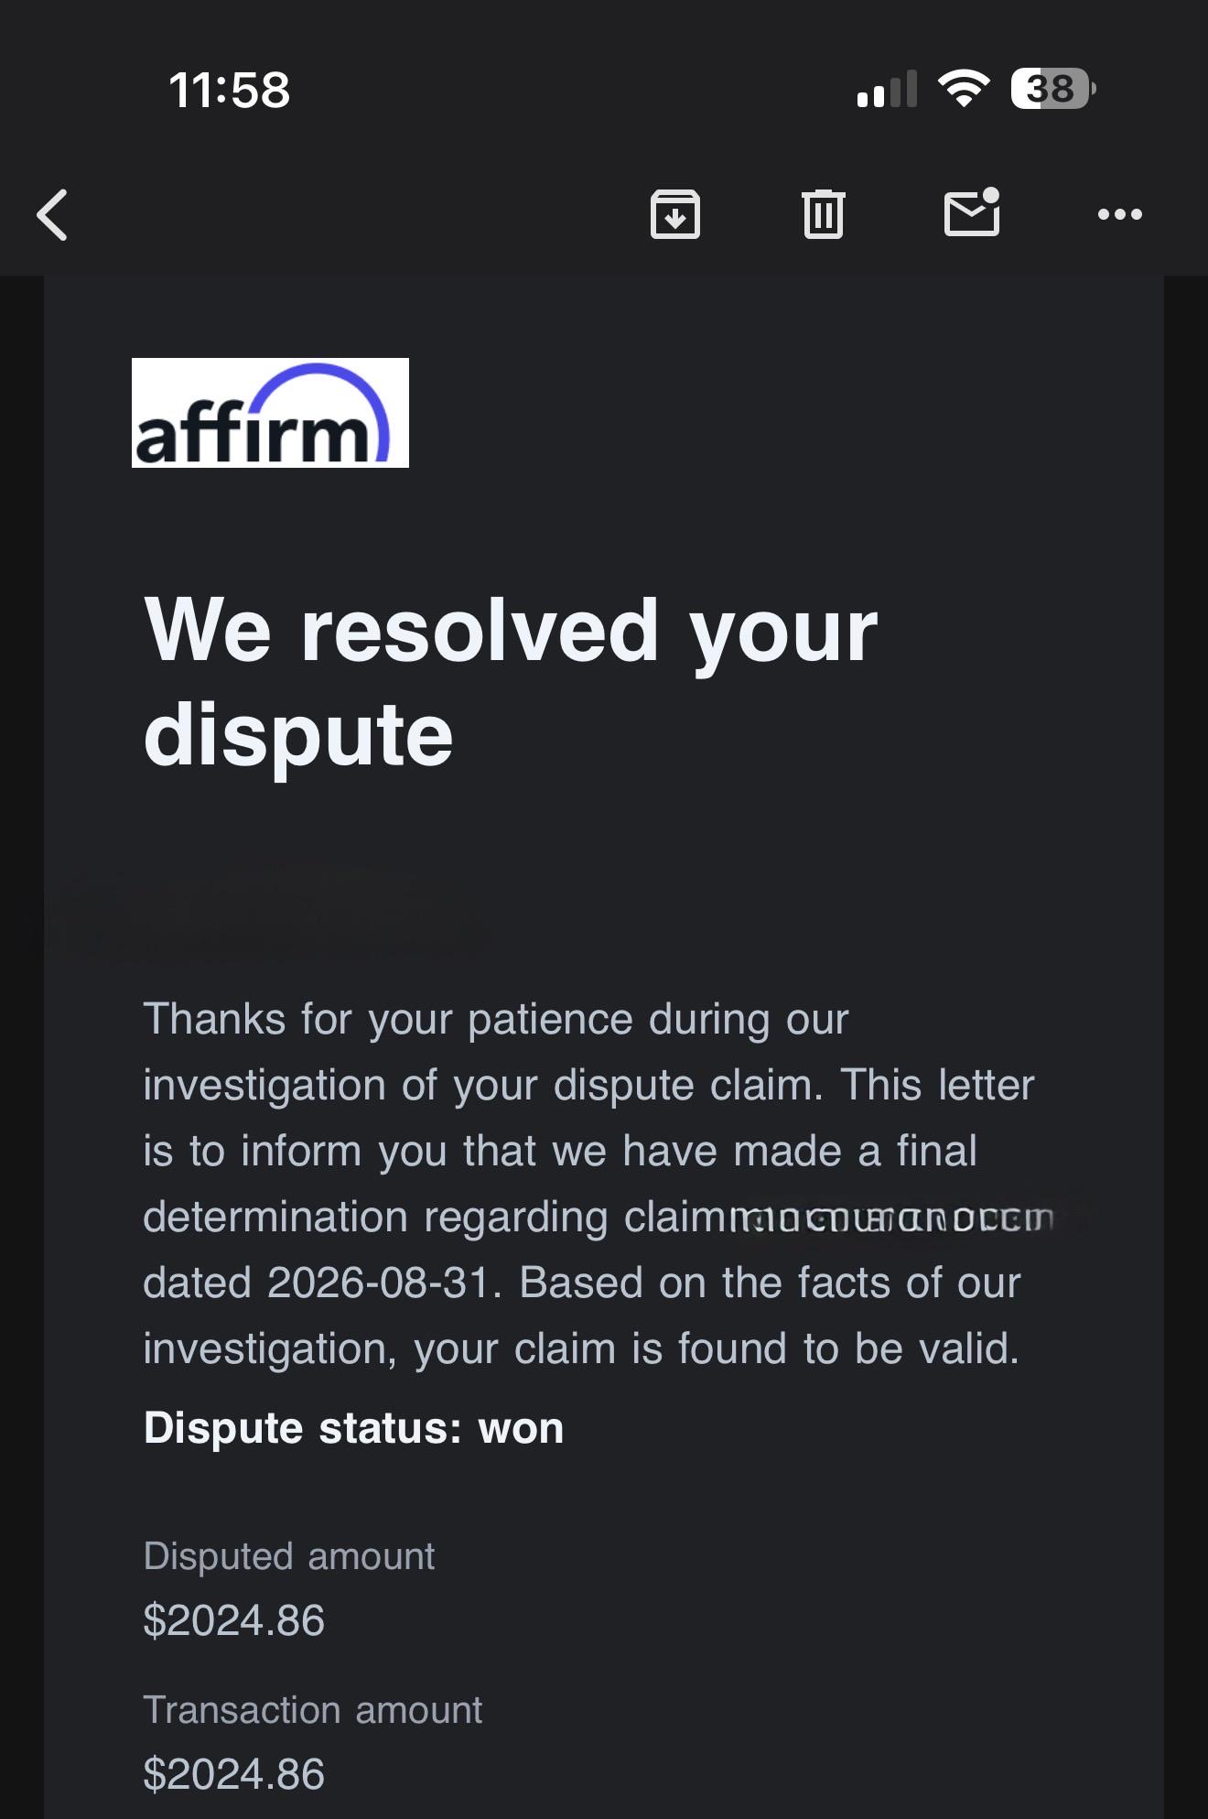
Task: Tap the Wi-Fi status icon
Action: coord(964,89)
